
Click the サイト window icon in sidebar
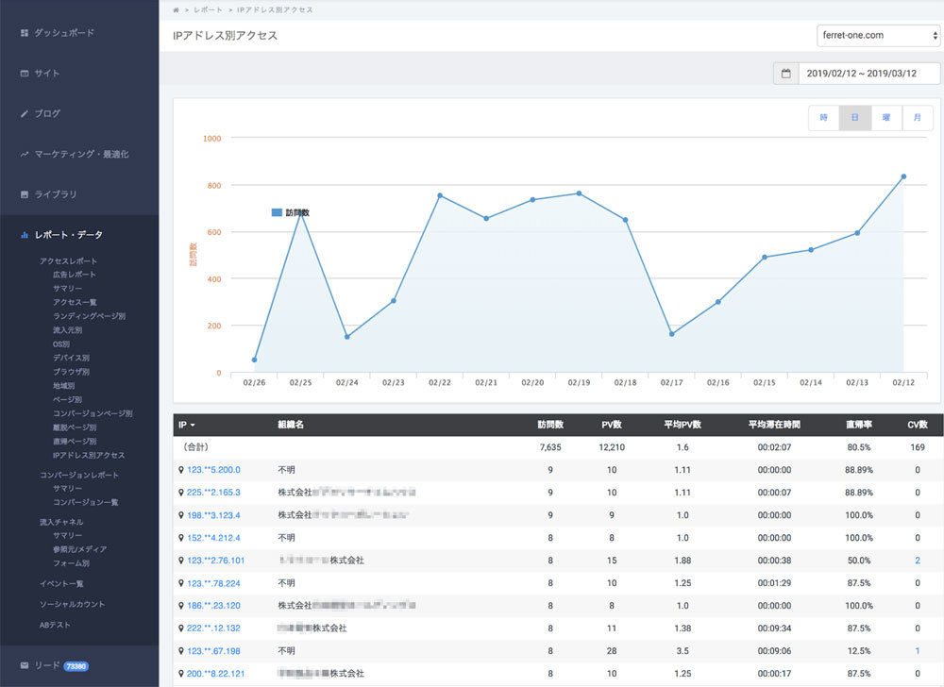tap(25, 73)
